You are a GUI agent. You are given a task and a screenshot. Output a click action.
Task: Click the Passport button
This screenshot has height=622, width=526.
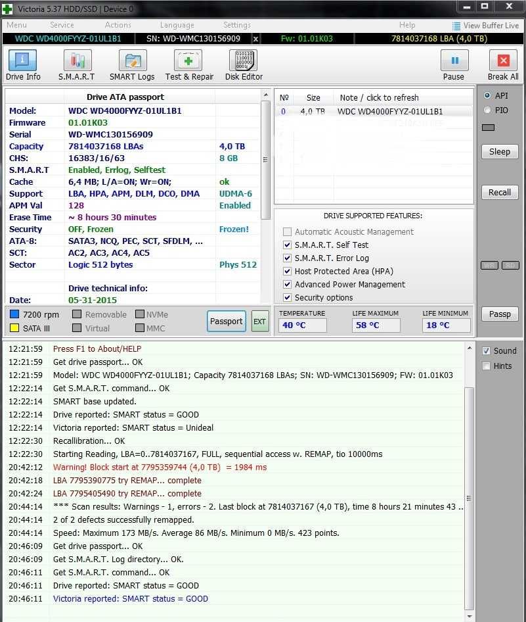pyautogui.click(x=226, y=322)
